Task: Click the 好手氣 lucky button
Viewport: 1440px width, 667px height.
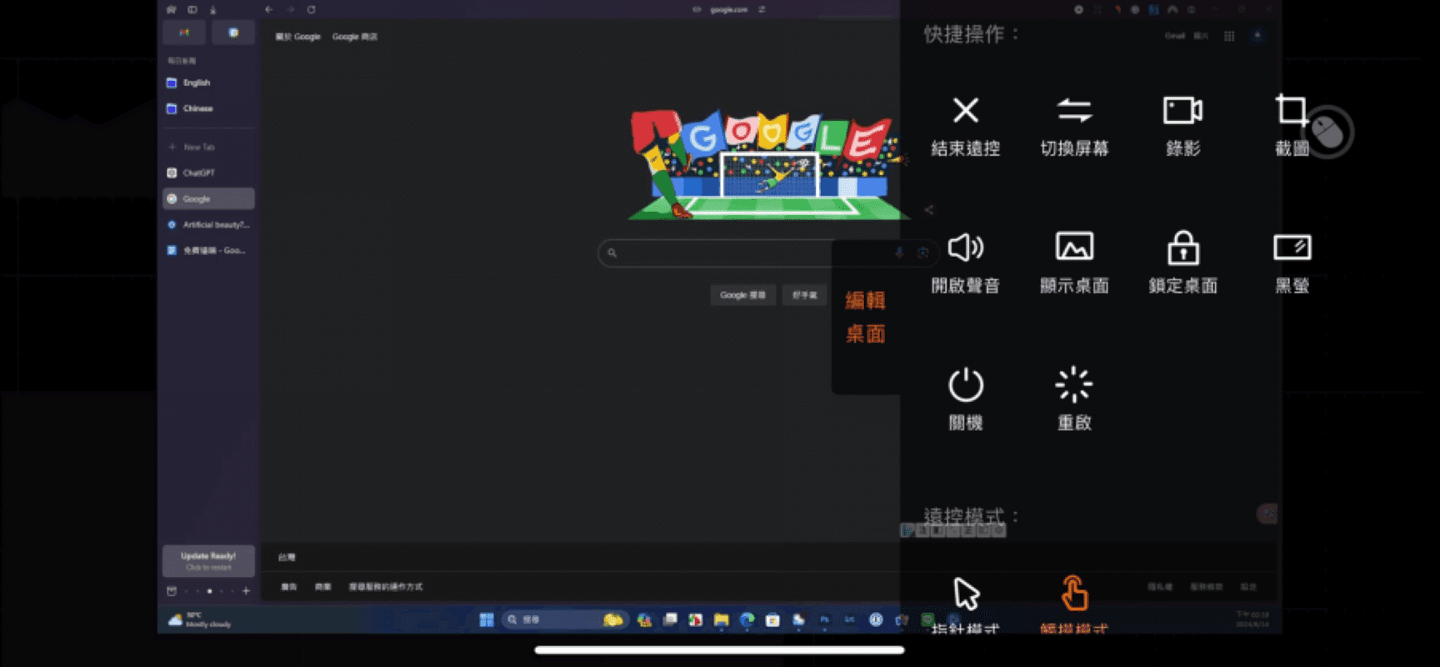Action: pos(805,295)
